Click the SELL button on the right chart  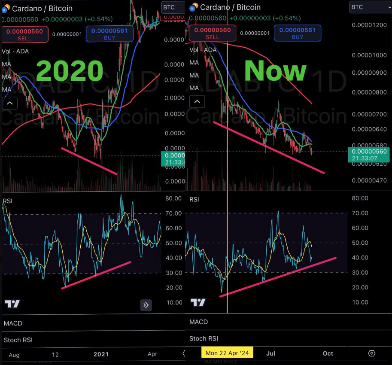213,33
